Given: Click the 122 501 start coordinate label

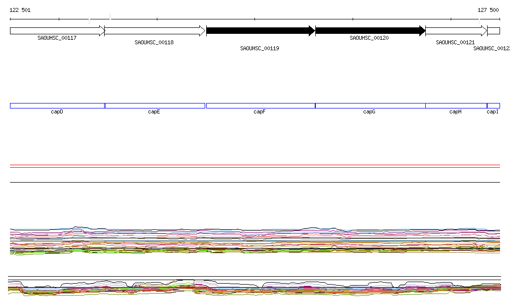Looking at the screenshot, I should tap(20, 10).
